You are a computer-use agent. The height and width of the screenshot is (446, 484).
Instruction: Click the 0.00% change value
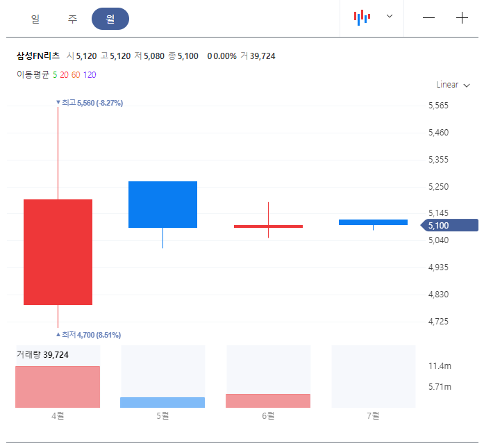(x=225, y=56)
